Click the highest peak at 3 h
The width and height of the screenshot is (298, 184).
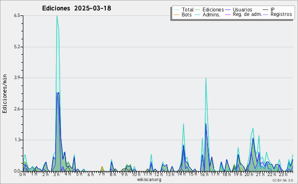[x=57, y=16]
